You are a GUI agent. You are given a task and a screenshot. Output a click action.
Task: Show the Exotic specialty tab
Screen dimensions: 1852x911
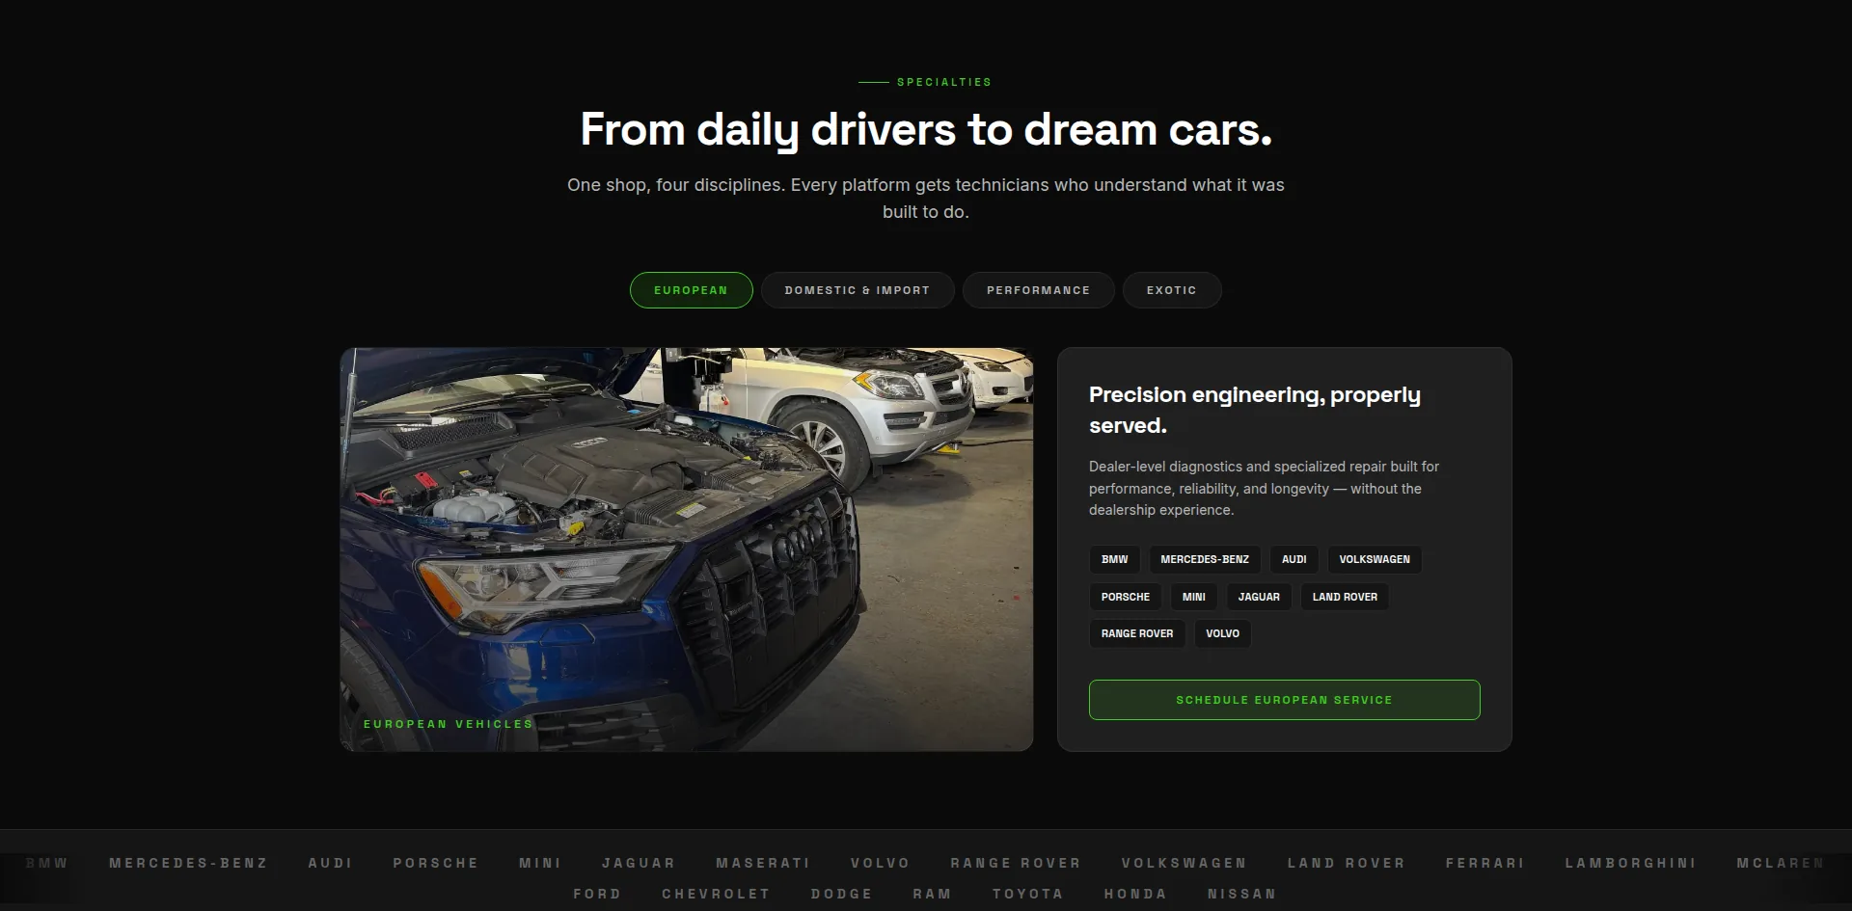1171,290
